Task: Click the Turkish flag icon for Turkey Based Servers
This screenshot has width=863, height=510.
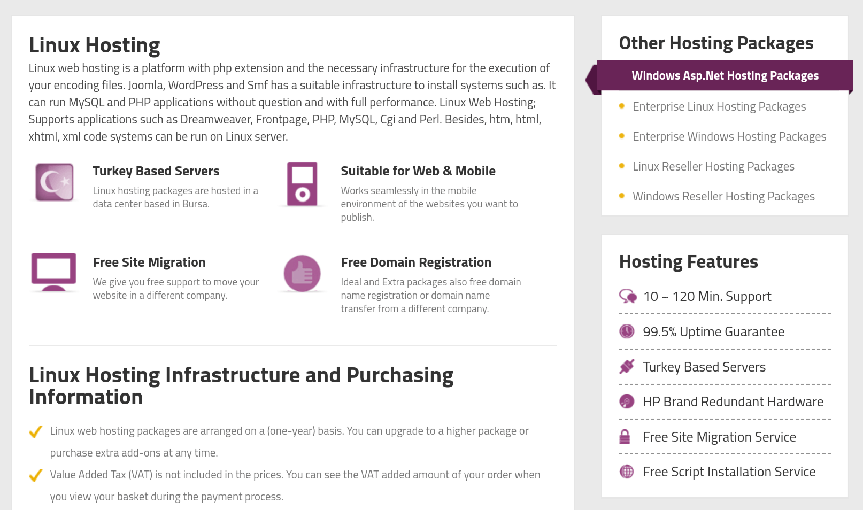Action: 55,182
